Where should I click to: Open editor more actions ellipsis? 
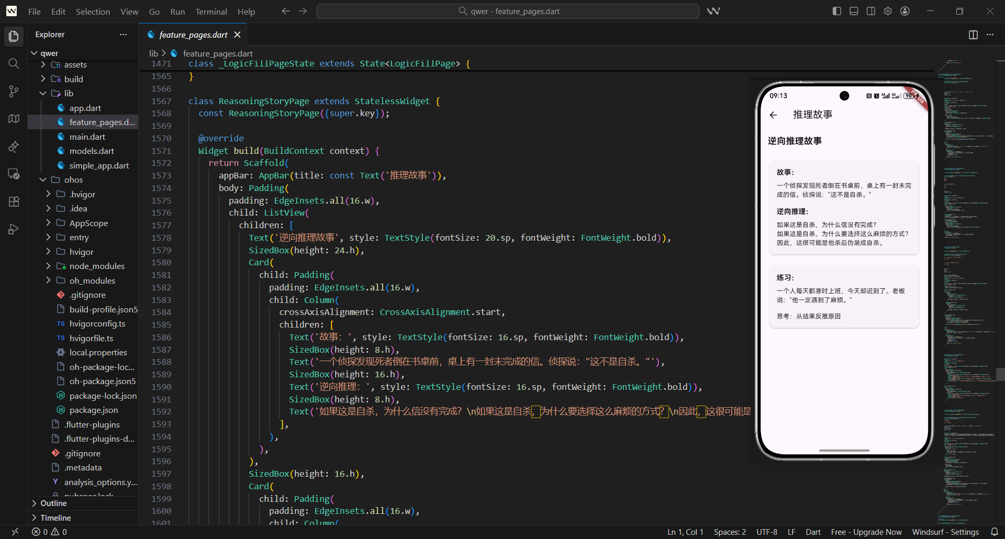tap(990, 35)
